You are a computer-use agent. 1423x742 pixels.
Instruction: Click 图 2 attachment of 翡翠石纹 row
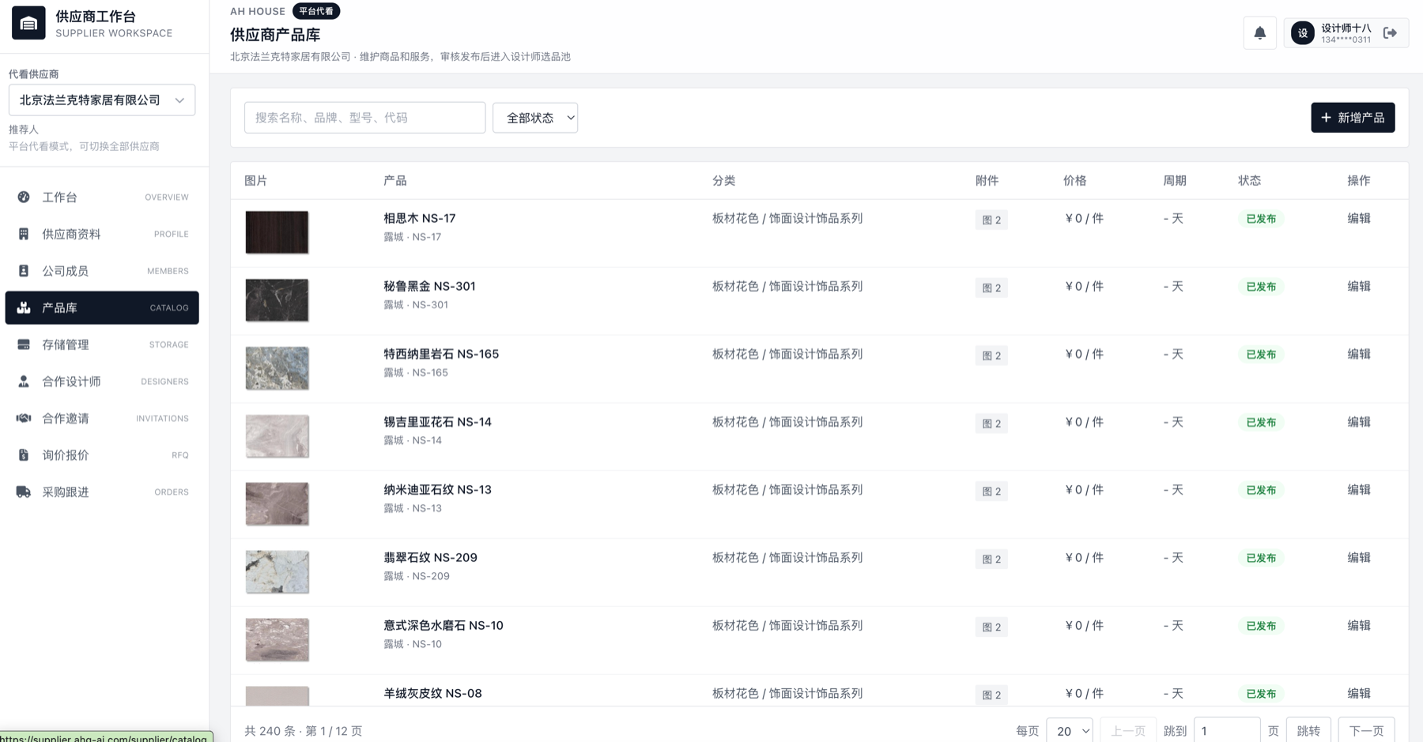(991, 559)
